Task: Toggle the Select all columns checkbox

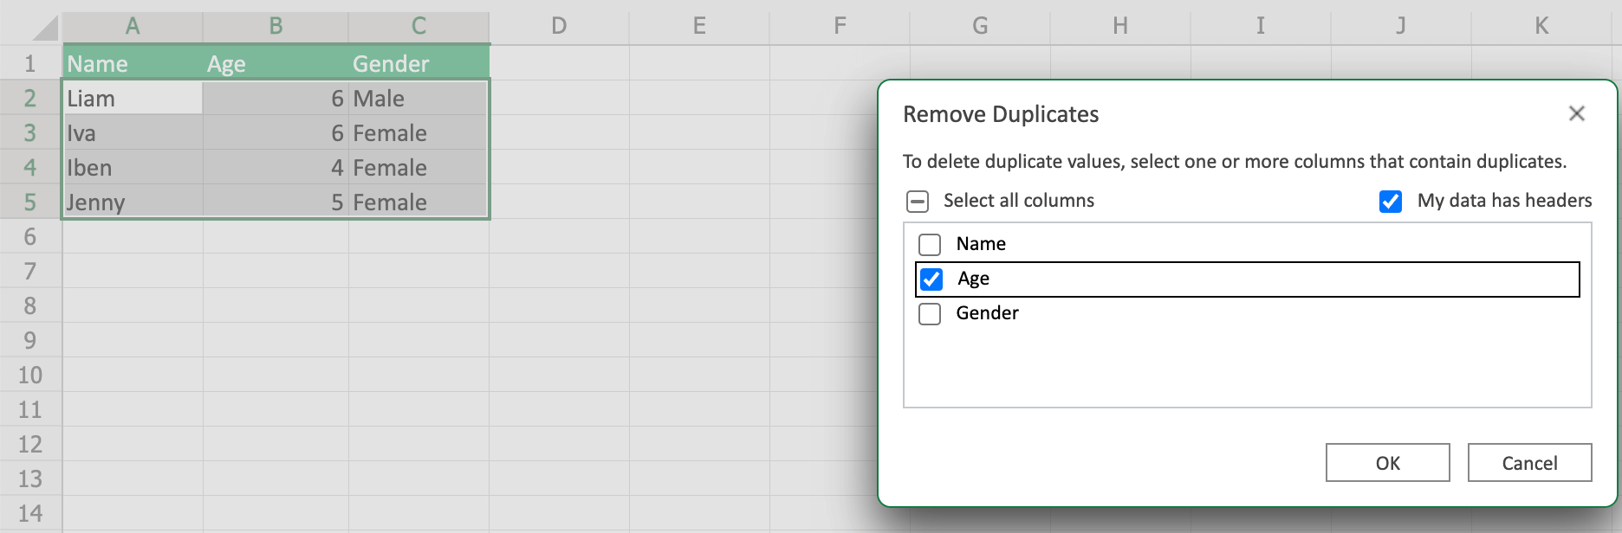Action: (918, 202)
